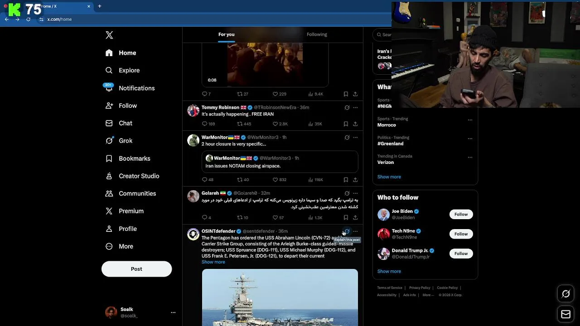Bookmark the video post with 9.4K views

click(x=346, y=94)
